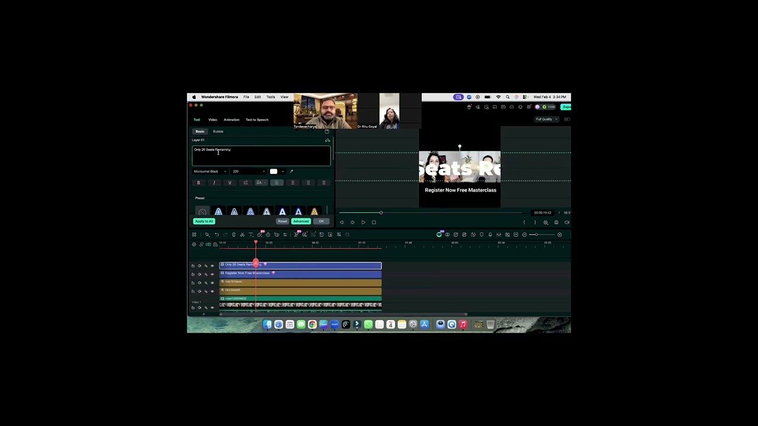758x426 pixels.
Task: Open WhatsApp from the Dock
Action: pos(368,324)
